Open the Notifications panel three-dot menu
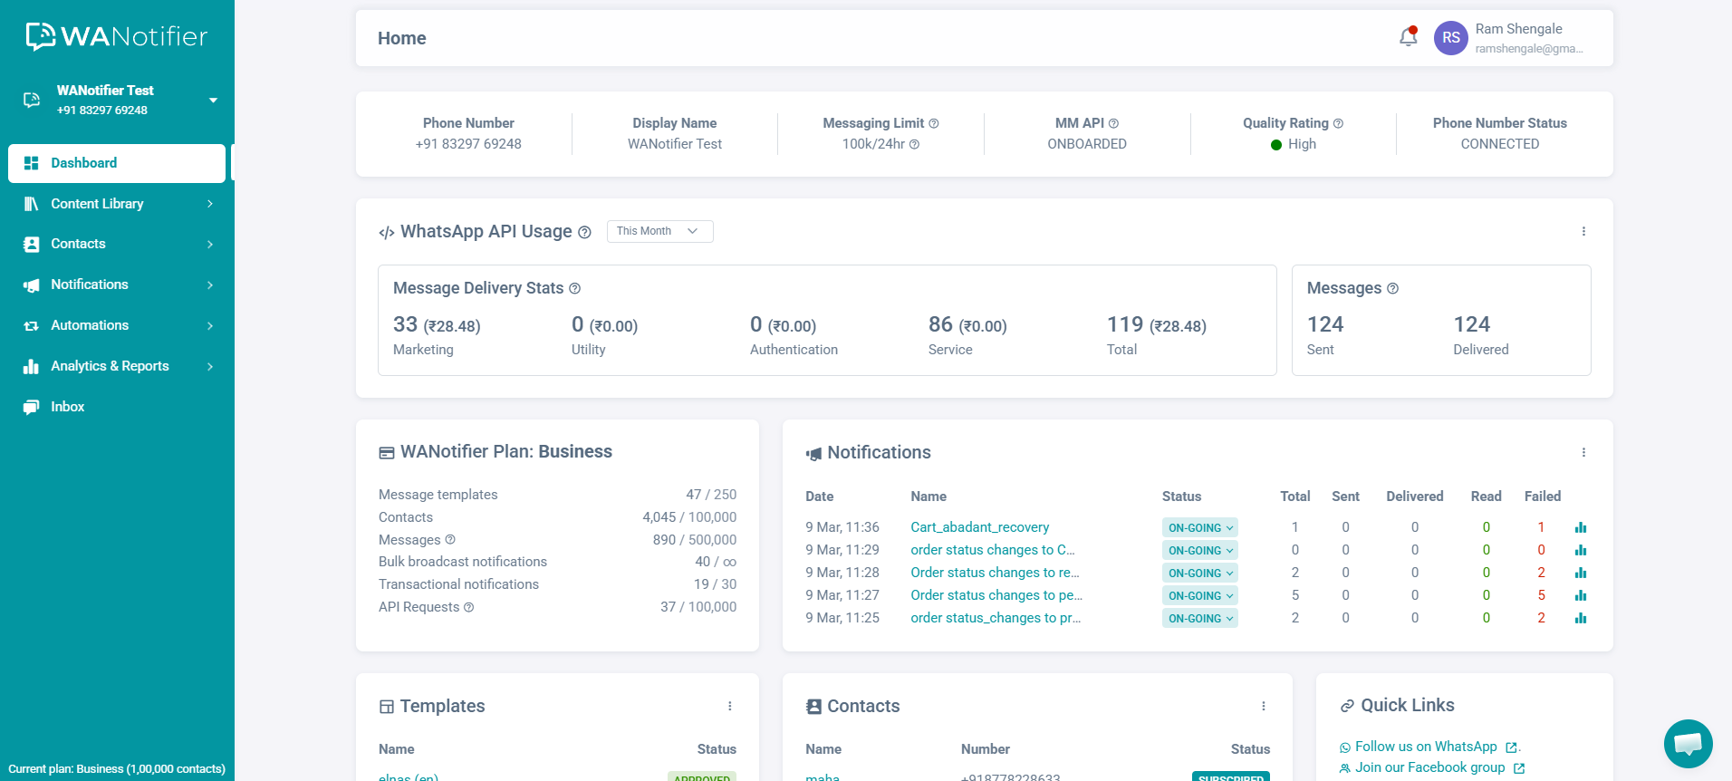The width and height of the screenshot is (1732, 781). click(1583, 453)
